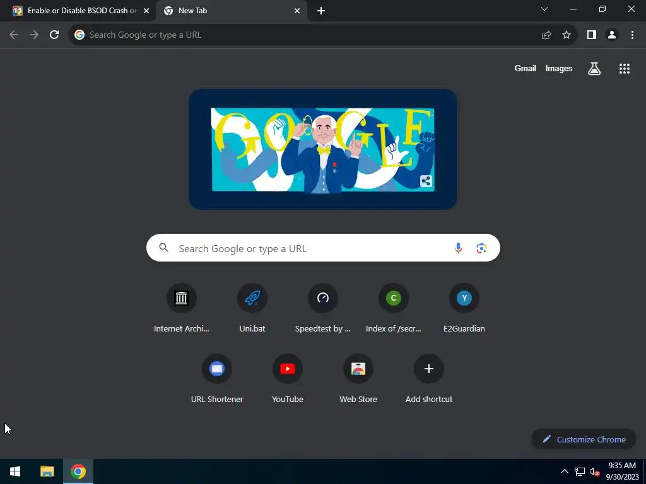Close the New Tab tab
The height and width of the screenshot is (484, 646).
[297, 11]
